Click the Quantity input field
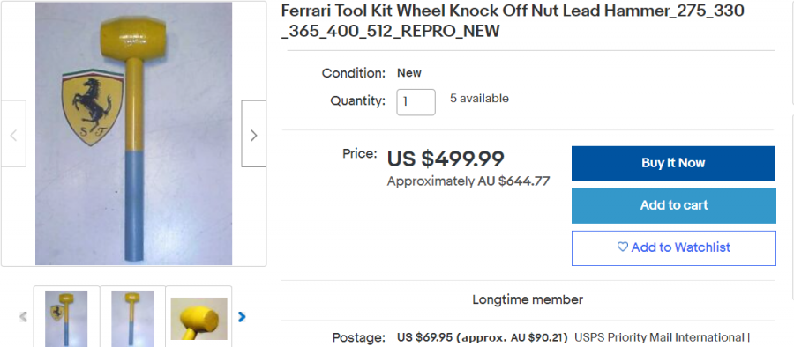The image size is (794, 347). point(416,102)
